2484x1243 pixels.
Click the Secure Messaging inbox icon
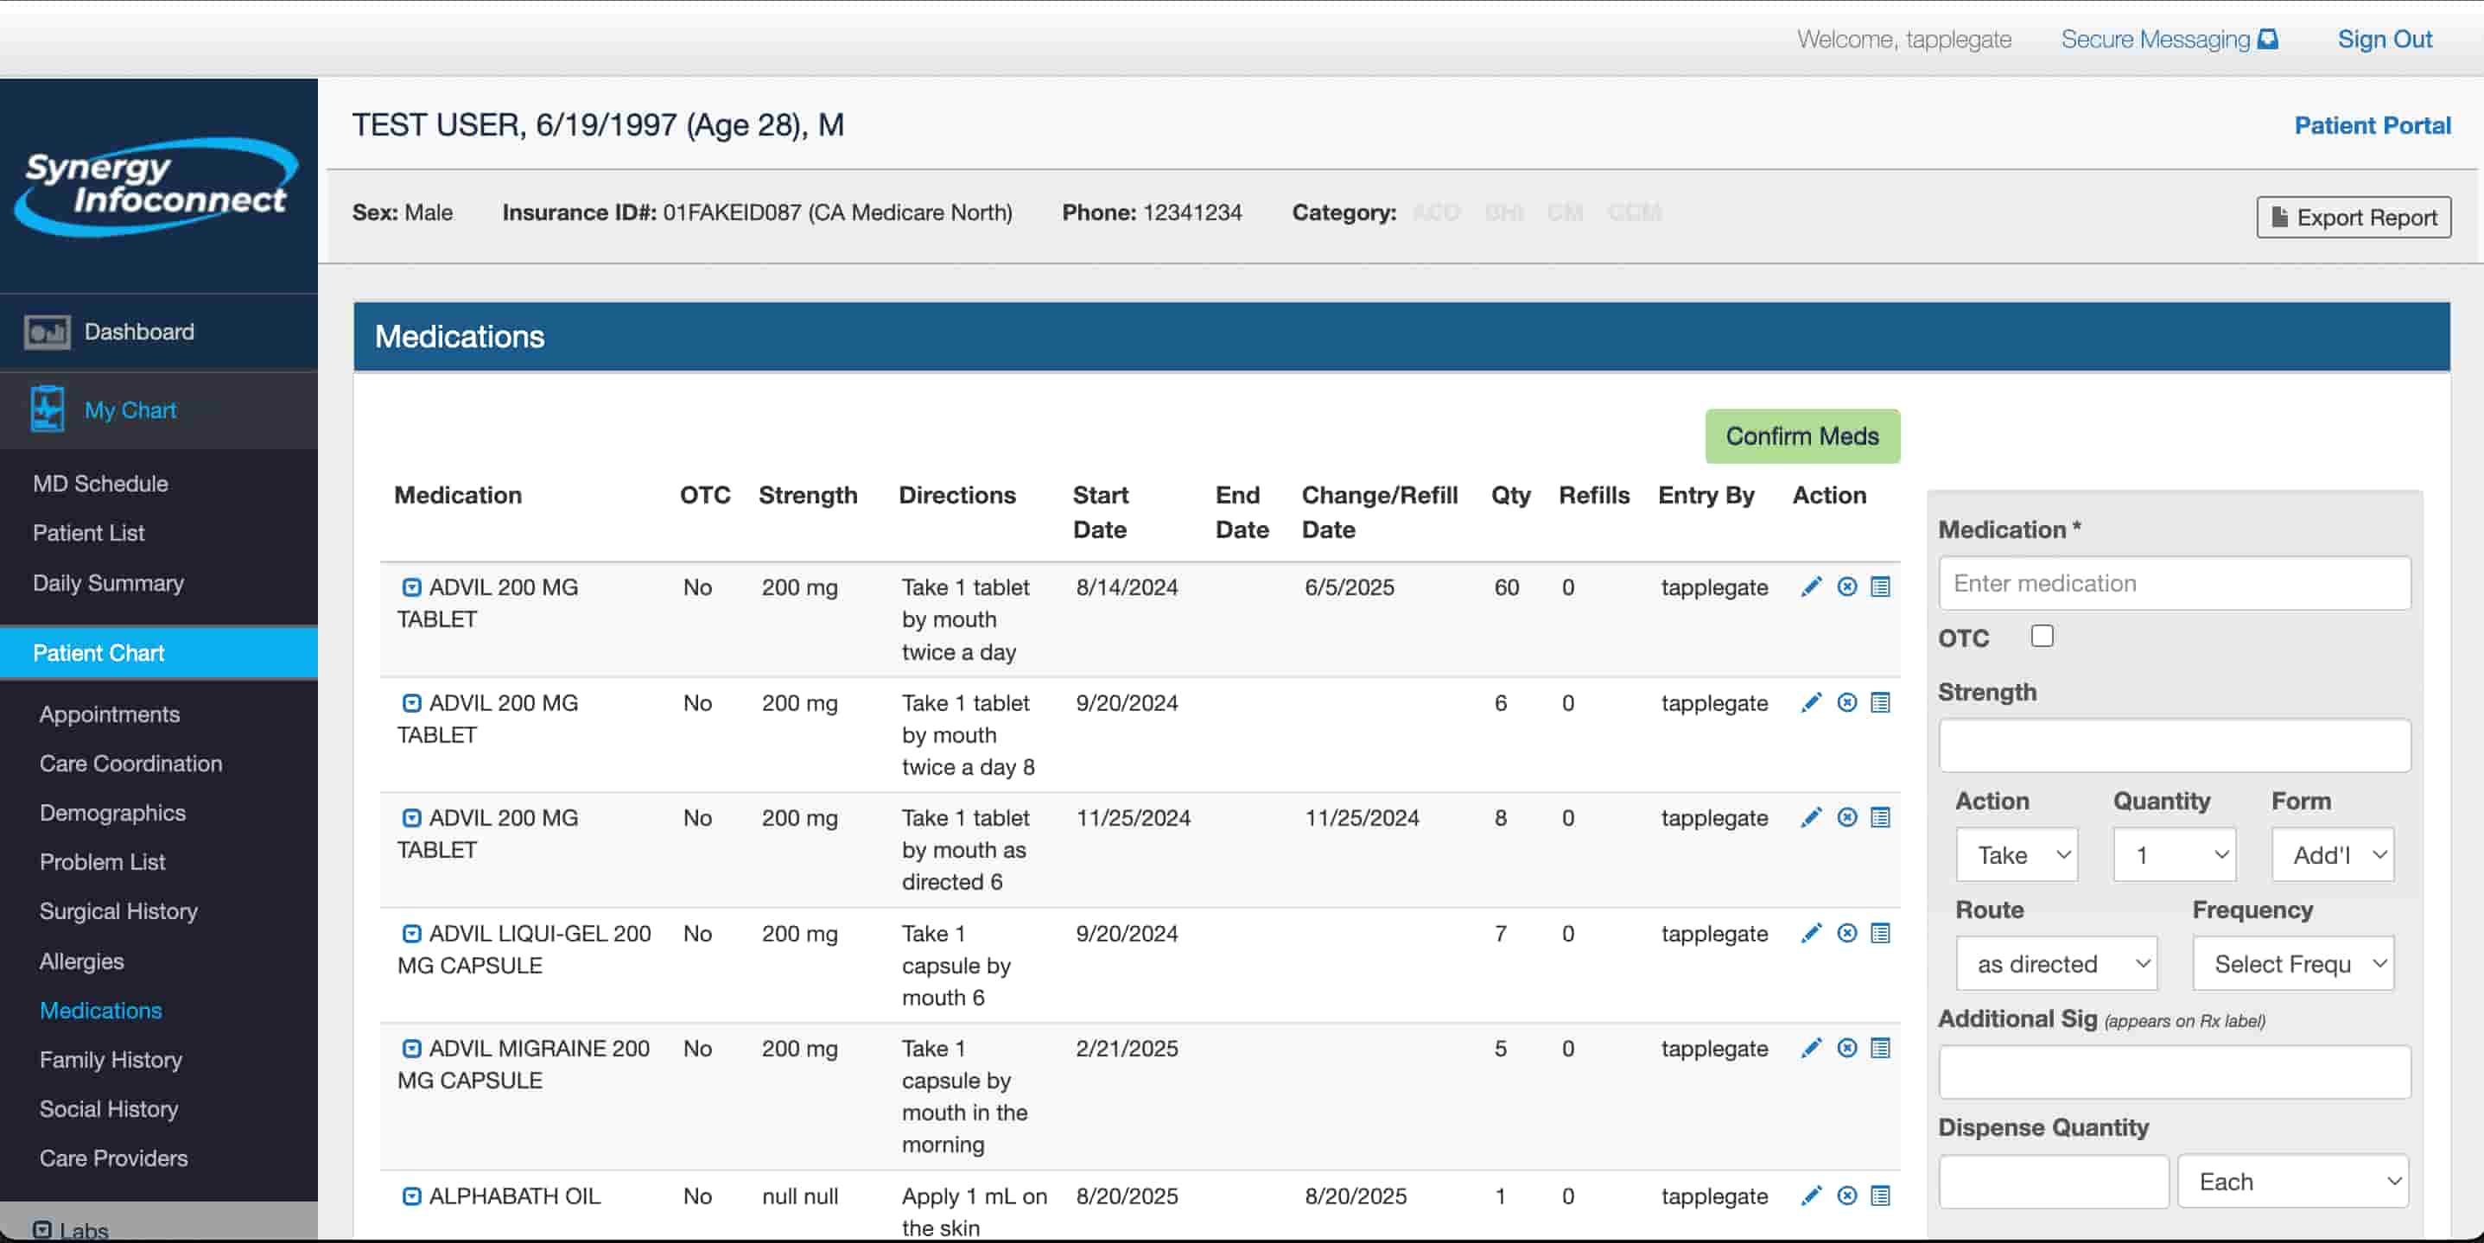coord(2268,39)
